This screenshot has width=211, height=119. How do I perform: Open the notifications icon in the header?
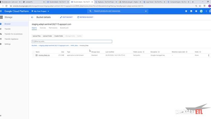coord(201,11)
